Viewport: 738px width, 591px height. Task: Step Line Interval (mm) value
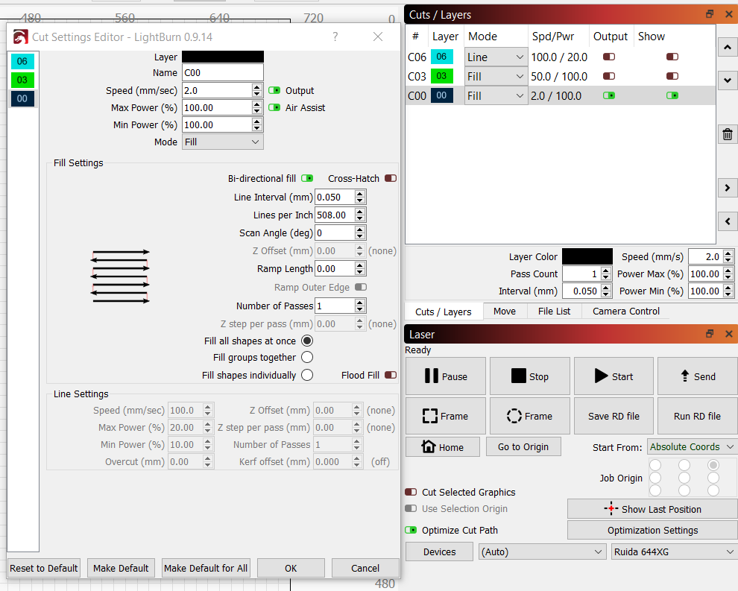tap(359, 197)
